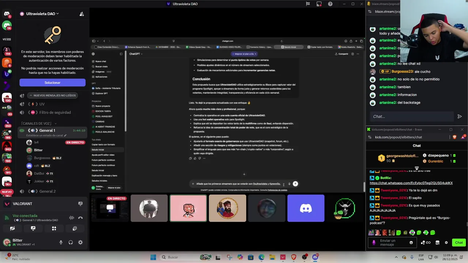Screen dimensions: 468x263
Task: Open the green server with 14 notifications
Action: click(7, 26)
